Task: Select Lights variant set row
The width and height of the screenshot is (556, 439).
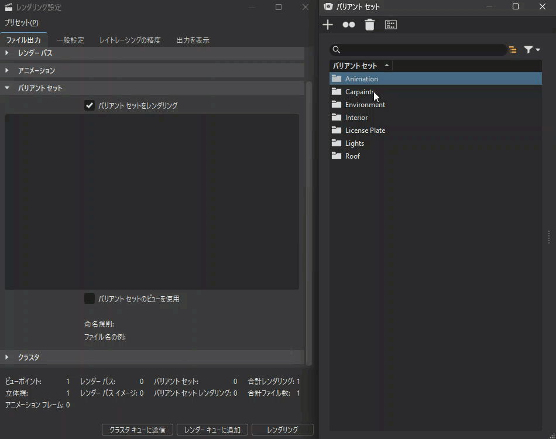Action: [435, 143]
